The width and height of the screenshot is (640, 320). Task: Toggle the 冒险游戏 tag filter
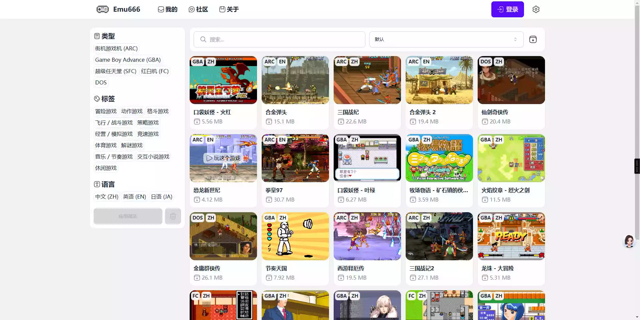[106, 111]
